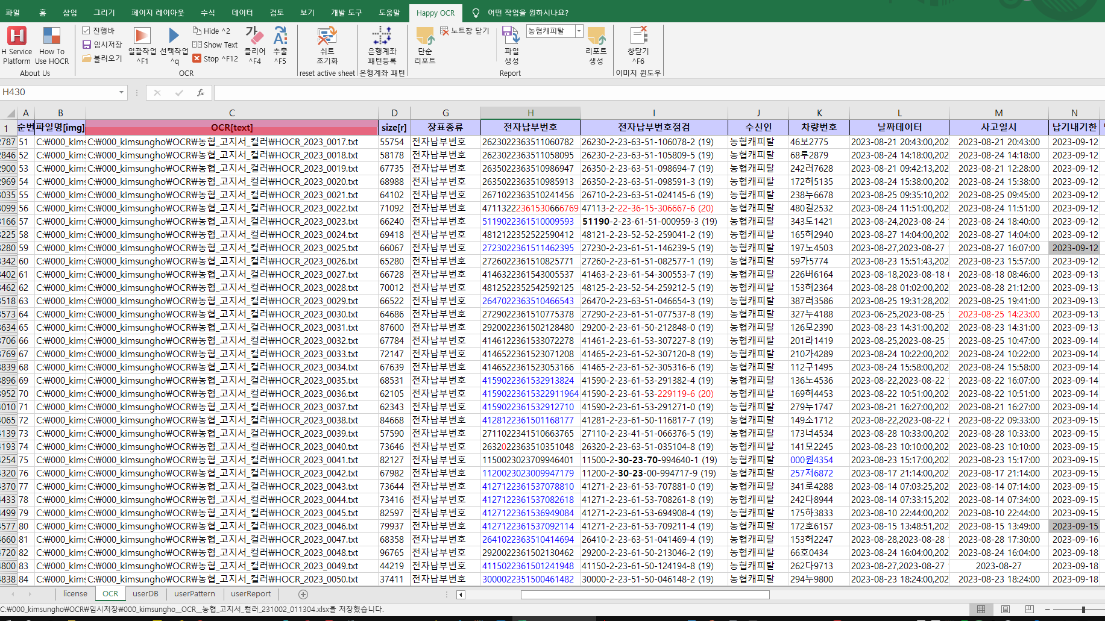The image size is (1105, 621).
Task: Switch to Page Layout view icon
Action: pos(1006,609)
